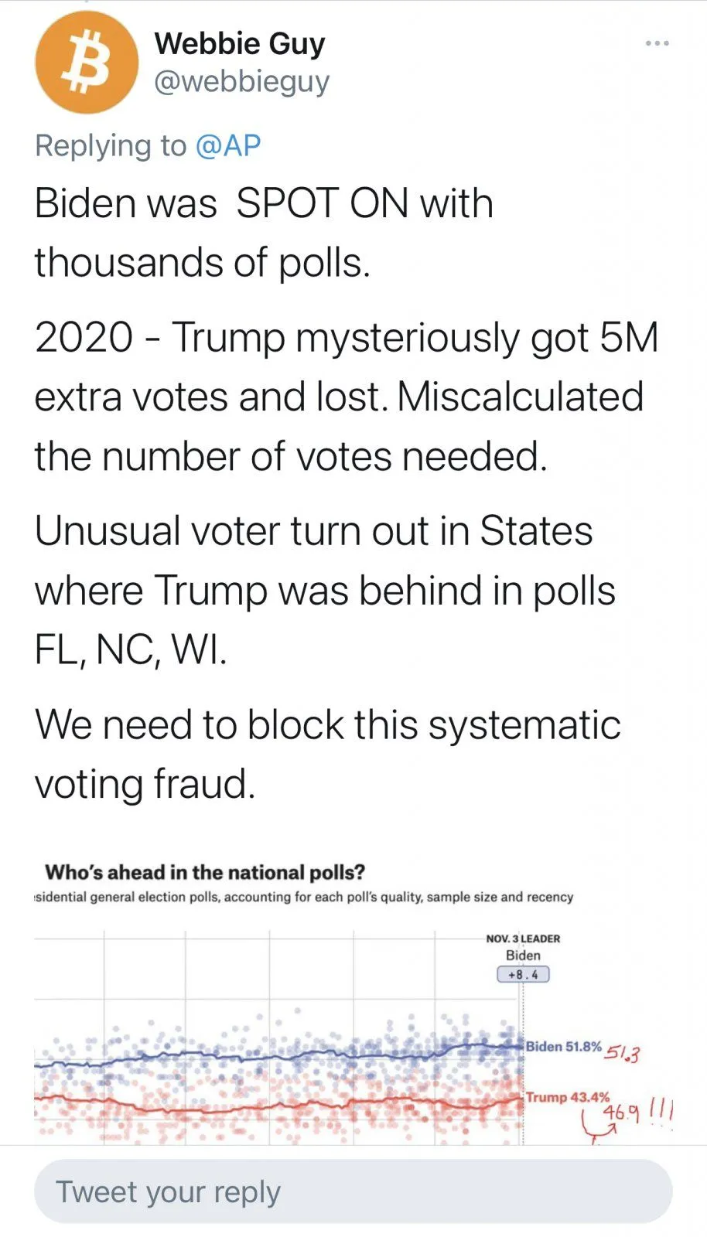Click the NOV. 3 LEADER label

(x=523, y=939)
